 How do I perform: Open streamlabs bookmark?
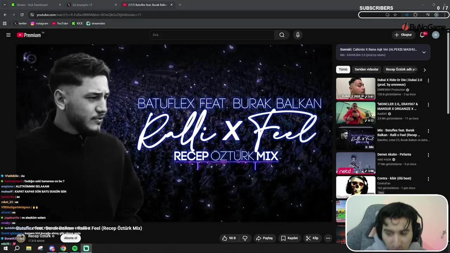point(96,24)
